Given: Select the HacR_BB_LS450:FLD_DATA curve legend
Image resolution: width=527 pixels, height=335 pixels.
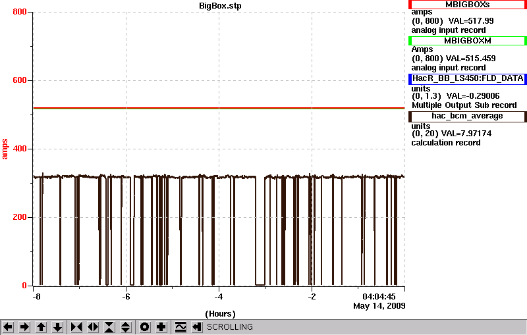Looking at the screenshot, I should [x=468, y=78].
